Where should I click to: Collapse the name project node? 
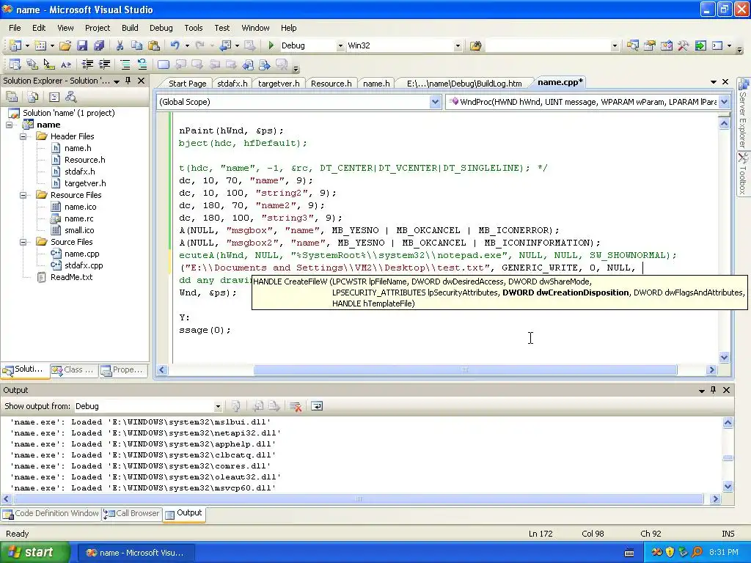point(9,125)
